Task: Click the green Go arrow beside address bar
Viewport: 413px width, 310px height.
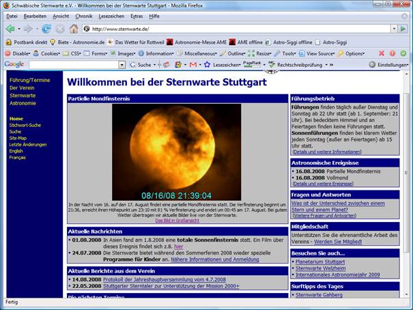Action: 403,29
